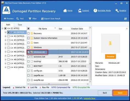Close the preview pane with the X
Viewport: 130px width, 101px height.
point(127,29)
